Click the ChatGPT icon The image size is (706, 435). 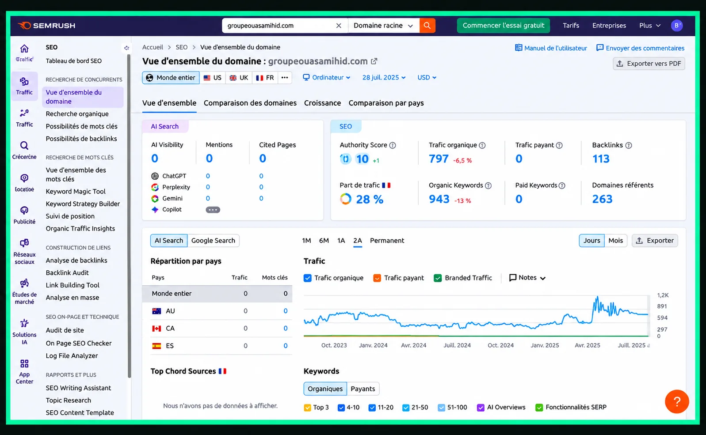coord(155,176)
